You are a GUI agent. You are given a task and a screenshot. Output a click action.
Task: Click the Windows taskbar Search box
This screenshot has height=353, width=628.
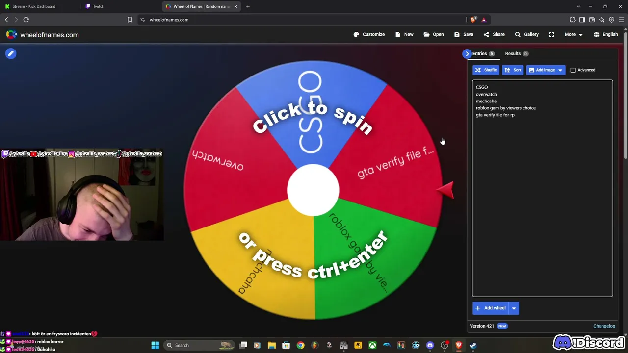(x=199, y=345)
